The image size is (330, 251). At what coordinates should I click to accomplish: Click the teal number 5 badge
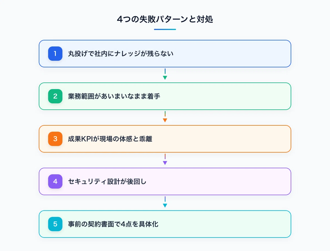point(55,224)
